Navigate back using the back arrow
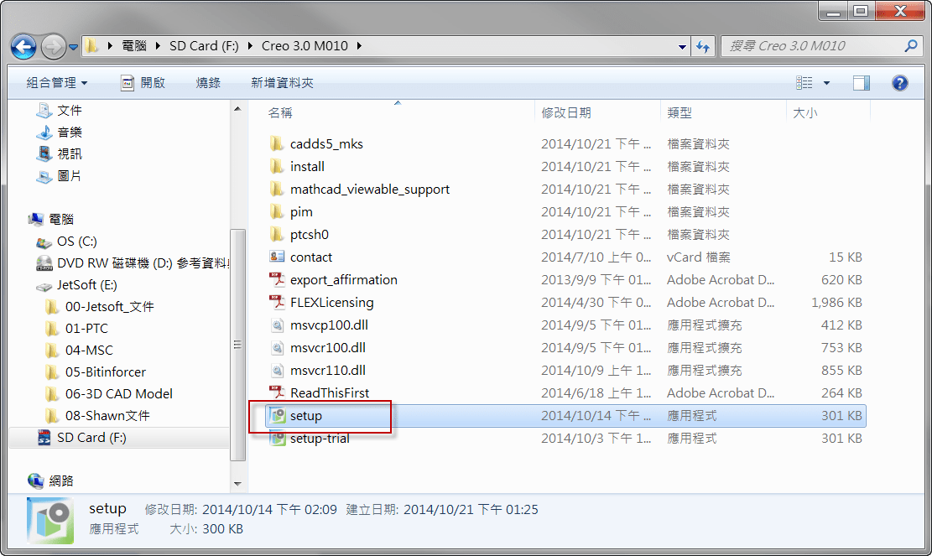The width and height of the screenshot is (932, 556). pos(23,46)
